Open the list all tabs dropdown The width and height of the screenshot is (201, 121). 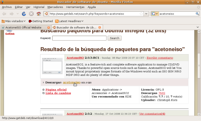tap(198, 27)
